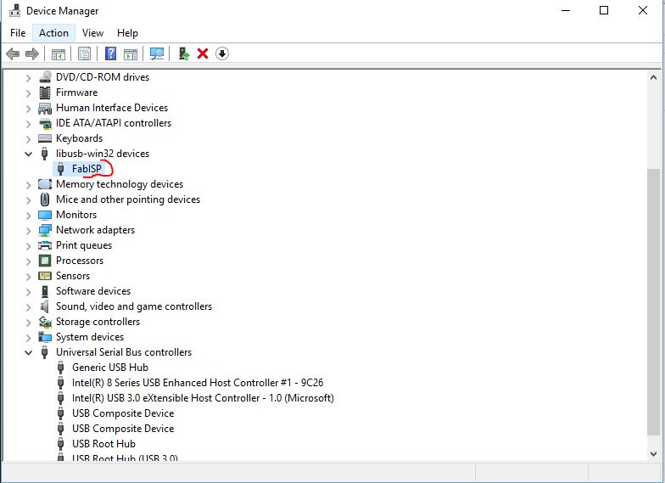Click the Human Interface Devices icon
Screen dimensions: 665x483
click(45, 108)
